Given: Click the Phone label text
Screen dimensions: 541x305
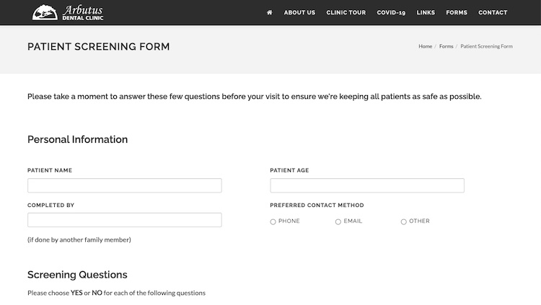Looking at the screenshot, I should click(289, 221).
